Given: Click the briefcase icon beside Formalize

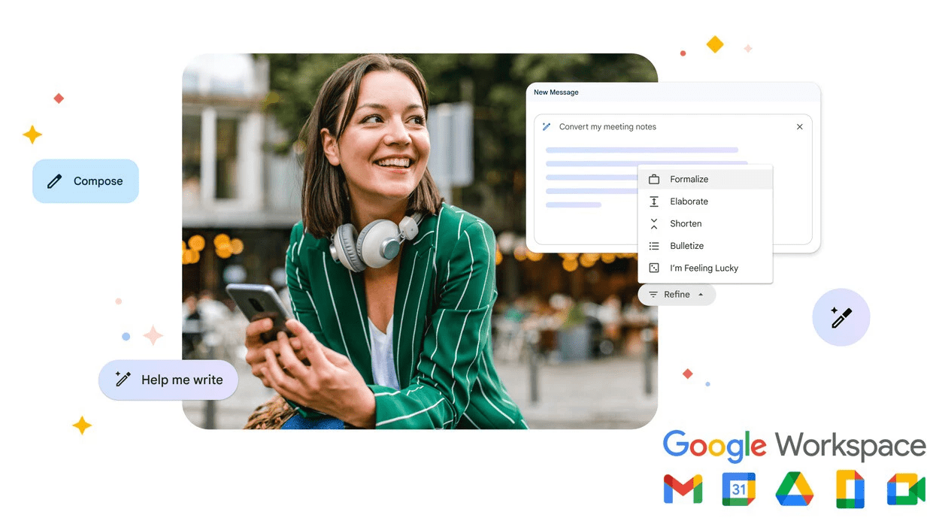Looking at the screenshot, I should pyautogui.click(x=654, y=180).
